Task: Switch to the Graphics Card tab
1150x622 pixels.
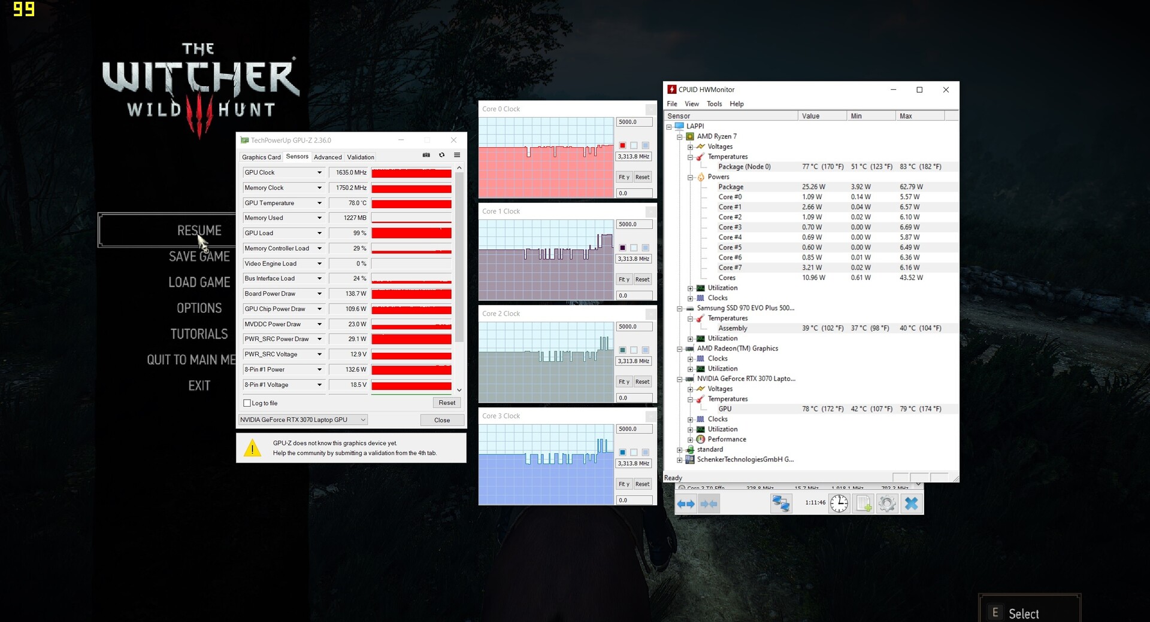Action: 261,157
